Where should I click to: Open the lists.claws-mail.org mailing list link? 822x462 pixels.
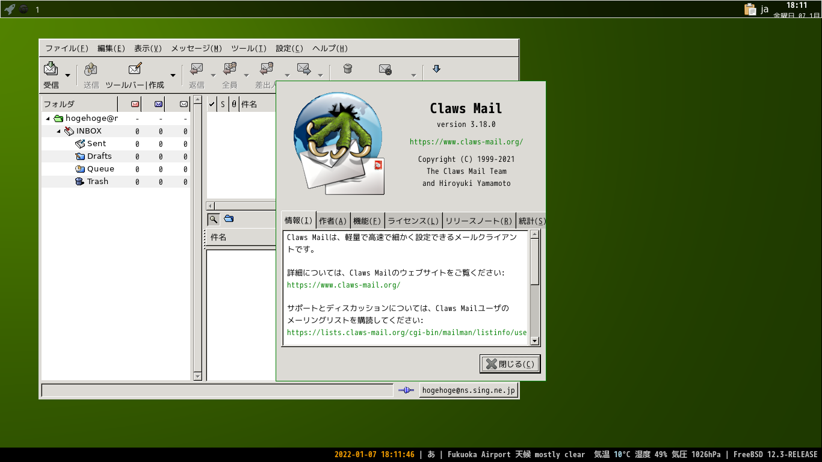[x=407, y=332]
